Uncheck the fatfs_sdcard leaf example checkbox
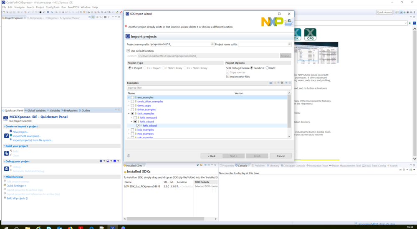The height and width of the screenshot is (229, 417). [138, 125]
